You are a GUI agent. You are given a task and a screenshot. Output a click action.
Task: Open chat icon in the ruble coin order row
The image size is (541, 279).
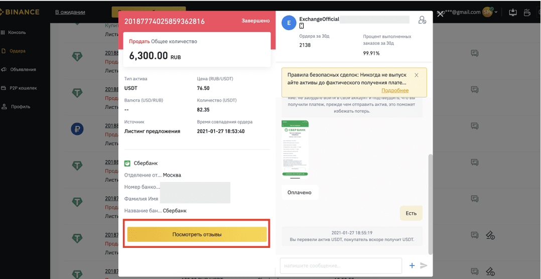(x=474, y=125)
